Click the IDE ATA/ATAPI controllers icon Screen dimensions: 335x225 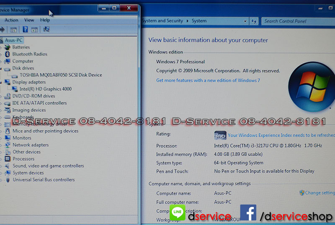[7, 103]
